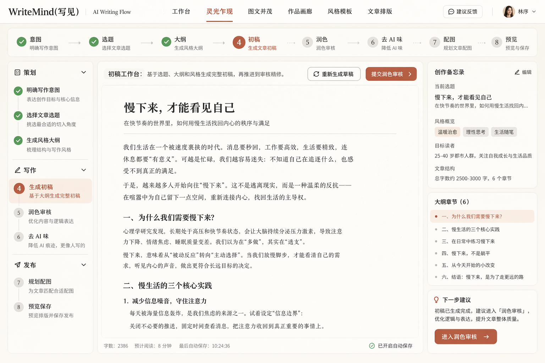Click check icon beside 选择文章选题
The image size is (545, 363).
(x=18, y=116)
